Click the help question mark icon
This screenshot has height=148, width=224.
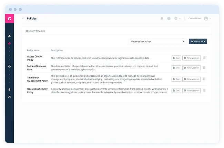point(169,19)
